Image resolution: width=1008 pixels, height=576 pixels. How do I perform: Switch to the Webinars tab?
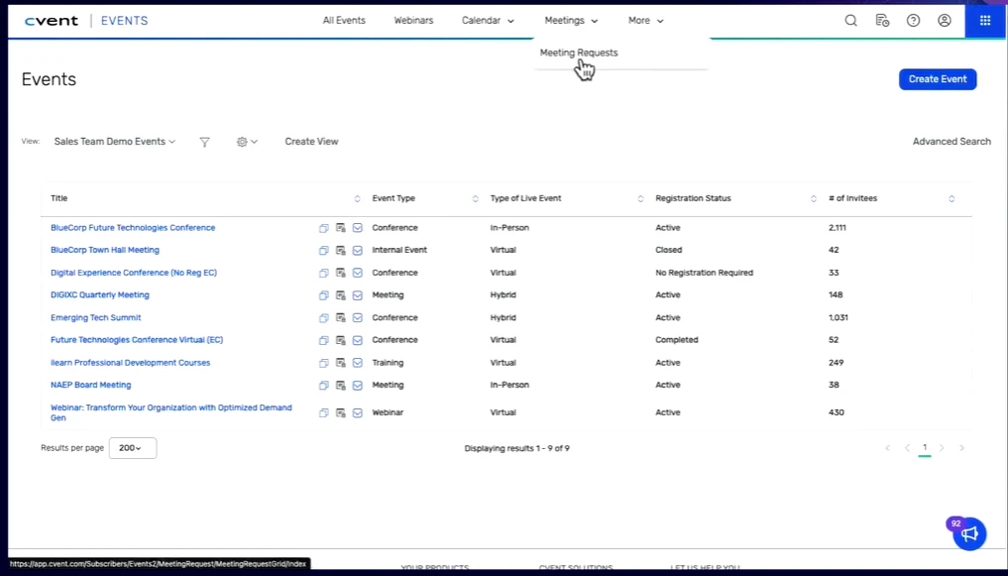point(413,20)
